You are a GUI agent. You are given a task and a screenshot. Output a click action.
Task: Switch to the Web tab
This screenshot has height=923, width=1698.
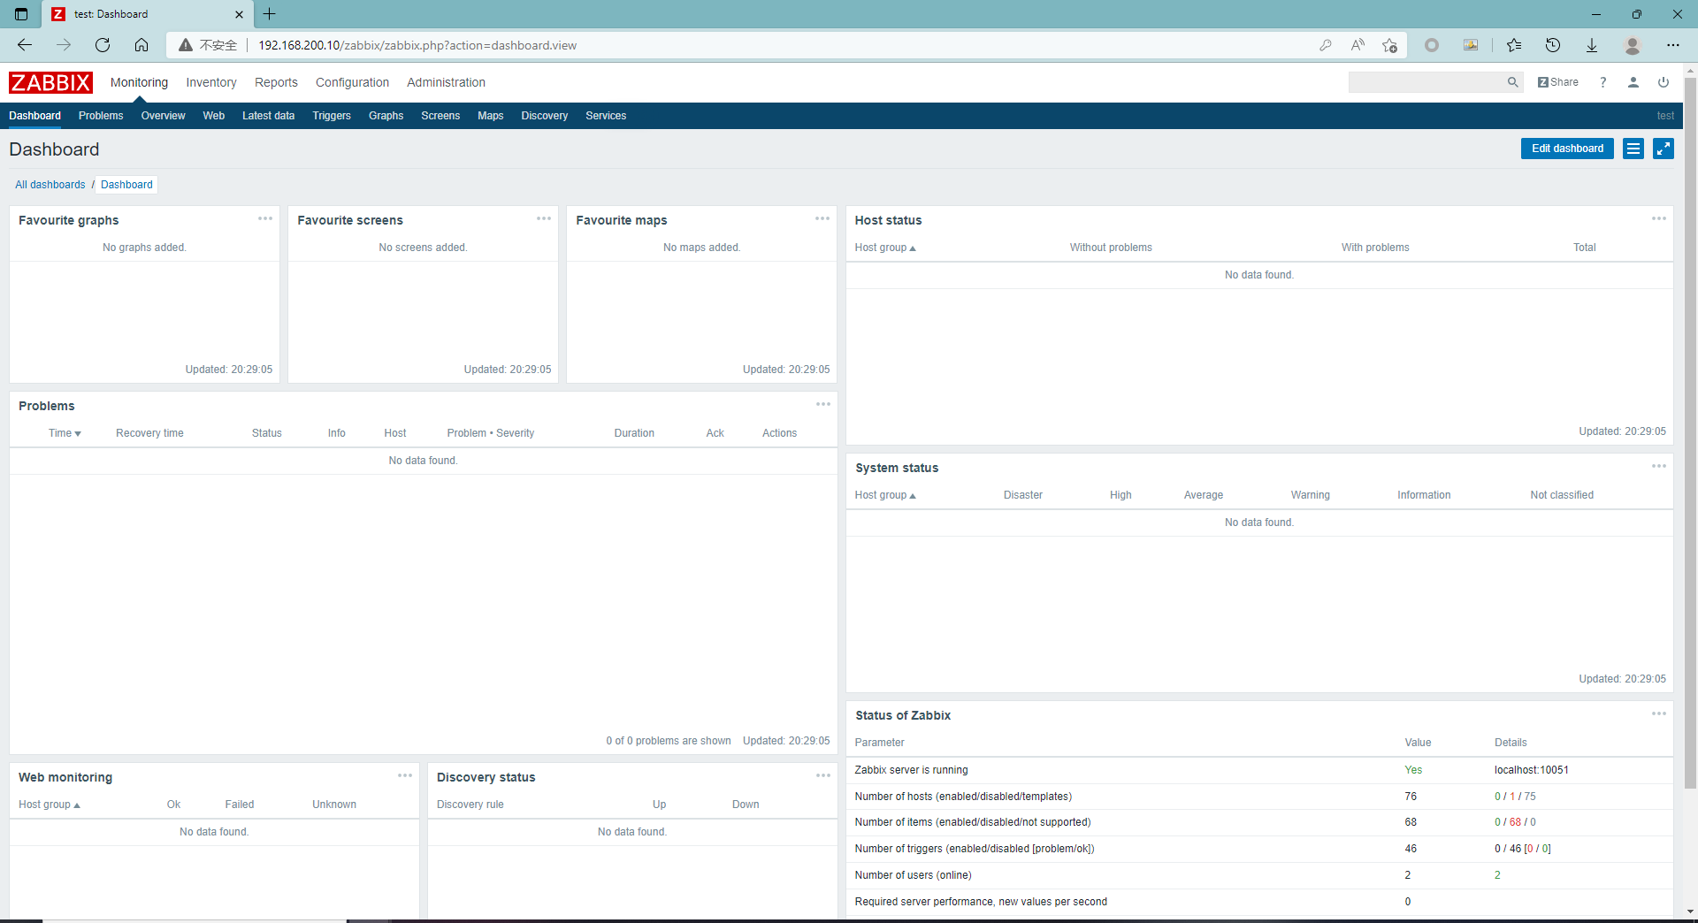click(213, 116)
